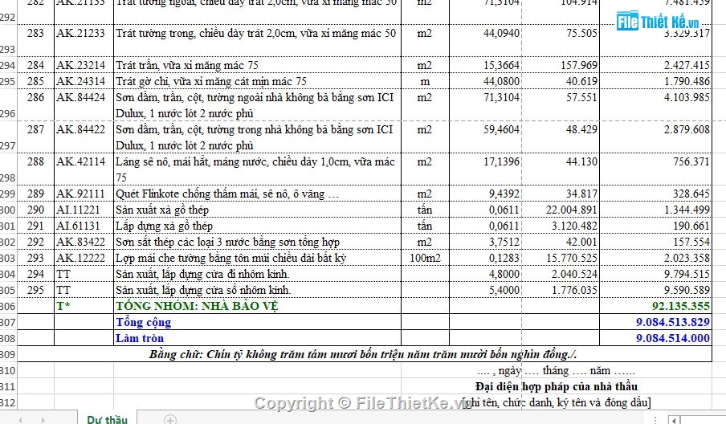Select the 'Làm tròn' label cell
Image resolution: width=726 pixels, height=424 pixels.
click(258, 338)
